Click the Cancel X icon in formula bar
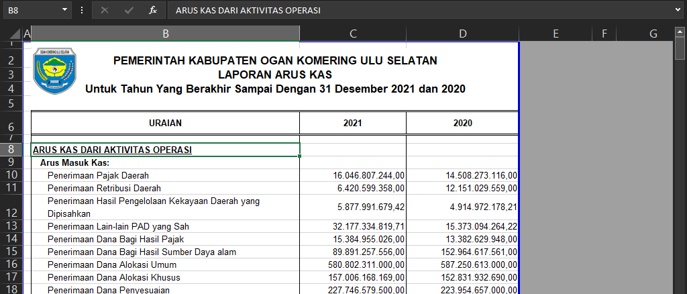 [104, 10]
